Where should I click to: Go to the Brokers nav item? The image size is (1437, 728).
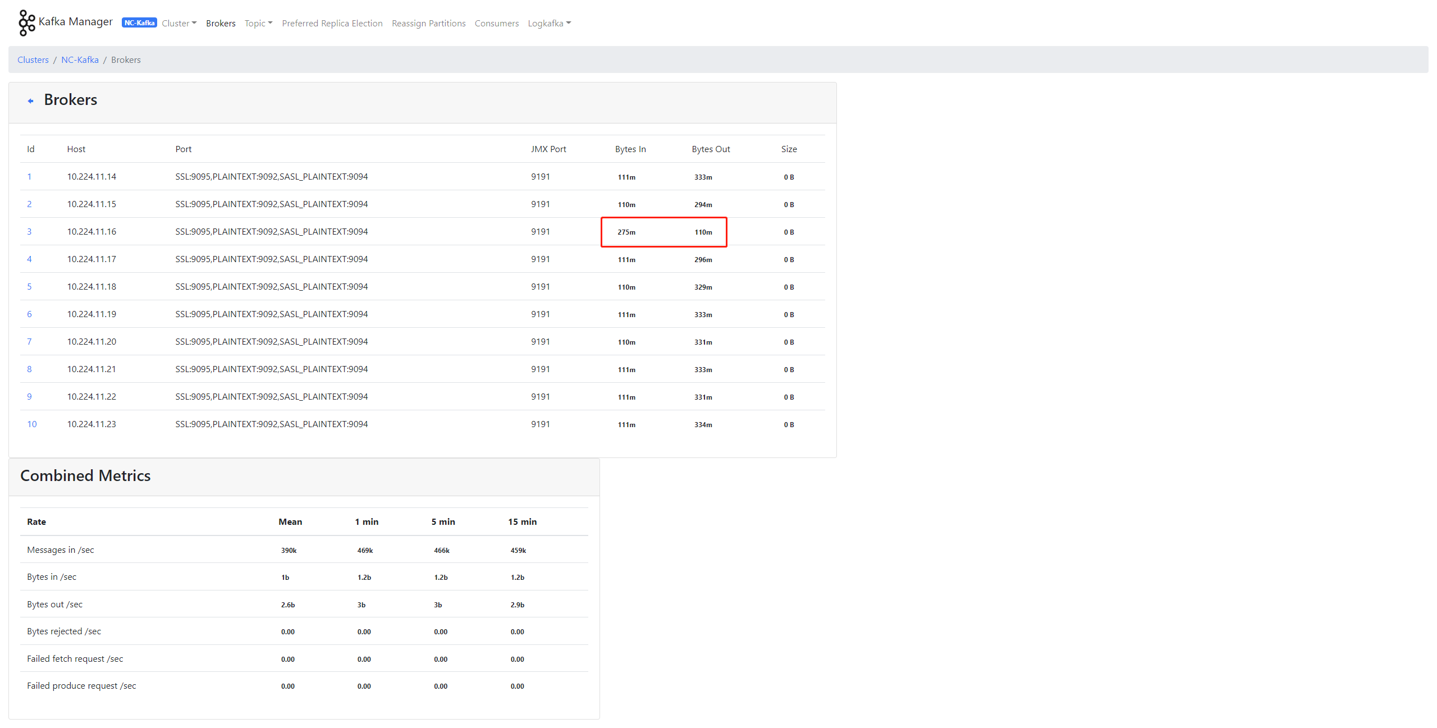(x=221, y=23)
